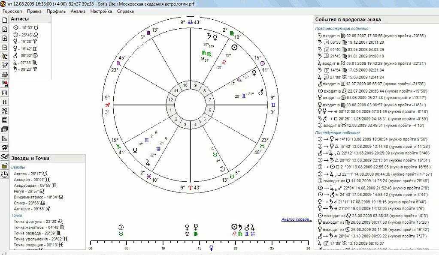Click the Venus marker below timeline ruler
Viewport: 439px width, 255px height.
point(212,248)
